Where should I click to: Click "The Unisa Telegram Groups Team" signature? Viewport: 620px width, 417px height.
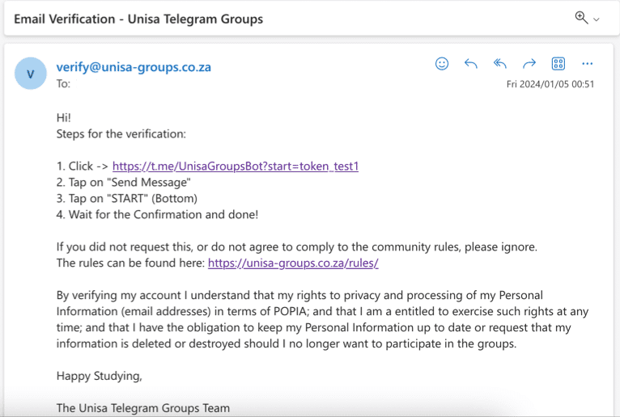143,408
